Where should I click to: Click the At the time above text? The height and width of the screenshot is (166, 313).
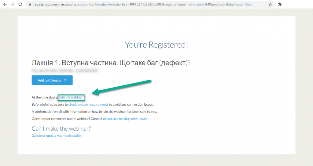(x=45, y=97)
